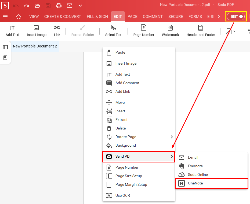The height and width of the screenshot is (204, 250).
Task: Select Add Text in context menu
Action: click(139, 74)
